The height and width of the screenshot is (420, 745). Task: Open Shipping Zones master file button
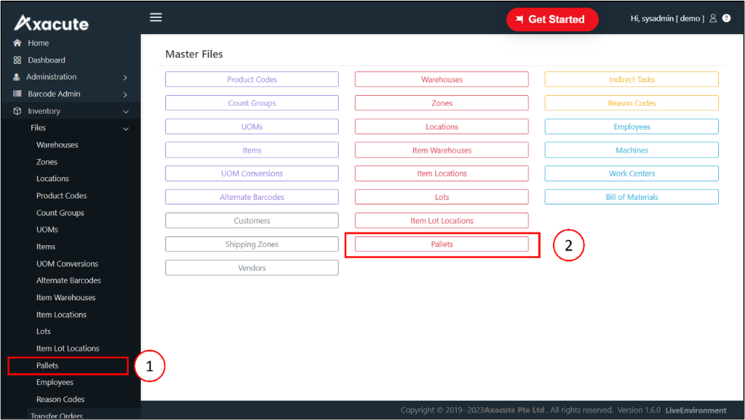coord(252,244)
